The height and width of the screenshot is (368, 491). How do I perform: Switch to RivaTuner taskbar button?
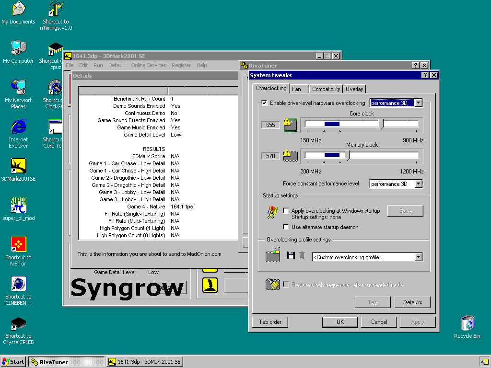click(x=66, y=362)
